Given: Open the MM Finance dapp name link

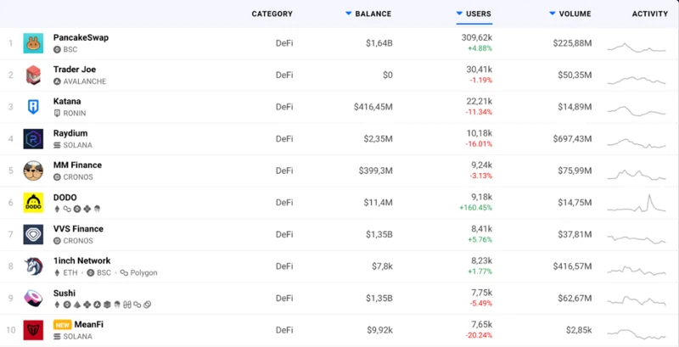Looking at the screenshot, I should (77, 165).
